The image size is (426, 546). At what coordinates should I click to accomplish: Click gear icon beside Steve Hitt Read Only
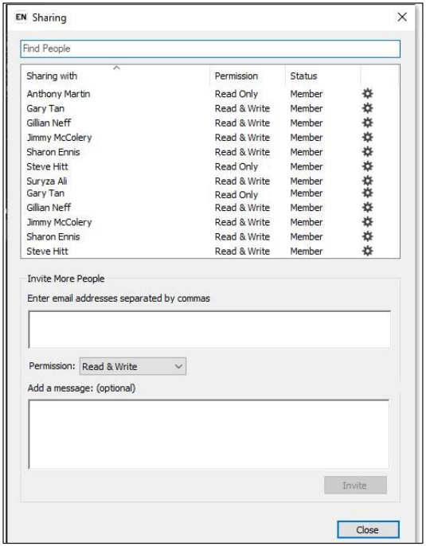tap(368, 166)
